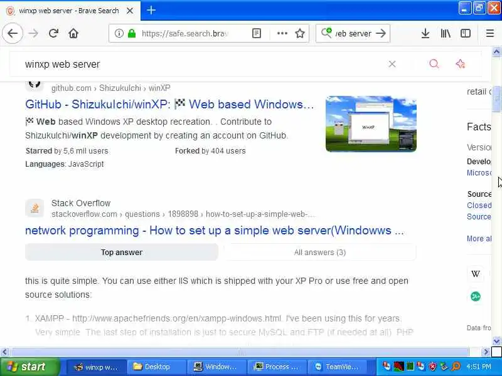
Task: Switch to All answers (3) tab
Action: (320, 253)
